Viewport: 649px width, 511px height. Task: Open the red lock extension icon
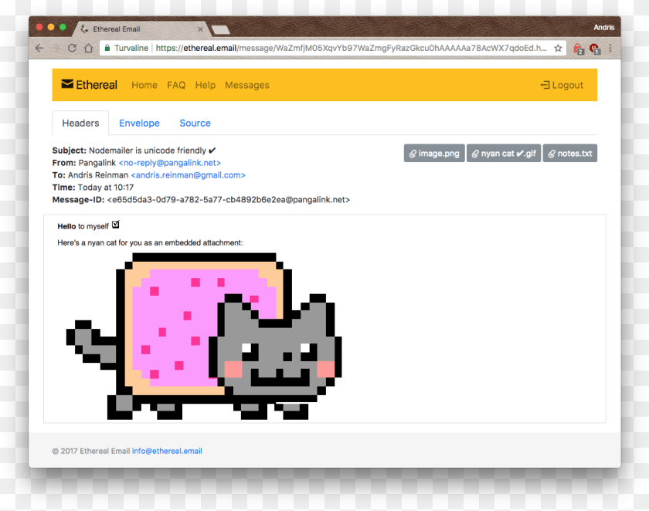point(579,49)
